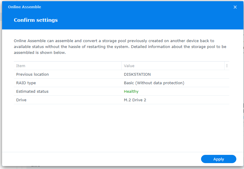Click the blue header right of Confirm settings
244x169 pixels.
pos(147,20)
